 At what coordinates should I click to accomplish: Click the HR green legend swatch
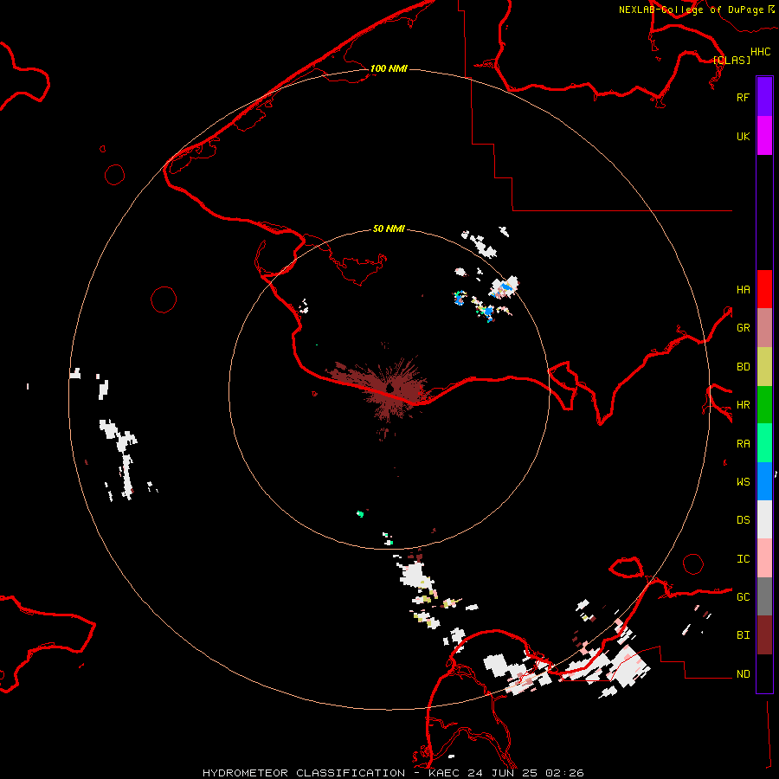point(764,405)
